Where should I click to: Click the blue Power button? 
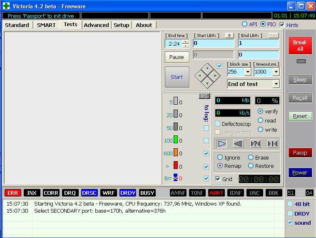coord(300,173)
